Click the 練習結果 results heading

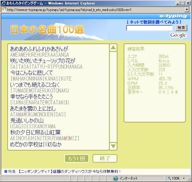pos(136,49)
